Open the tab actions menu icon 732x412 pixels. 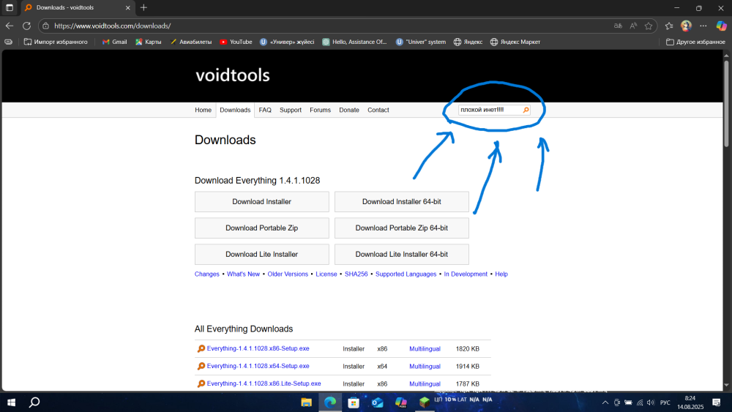click(10, 7)
